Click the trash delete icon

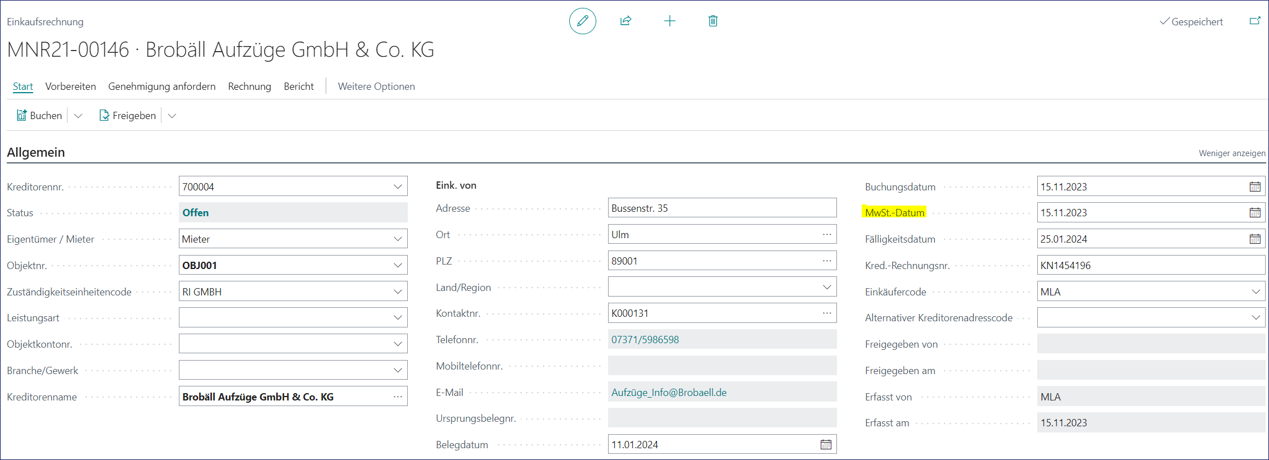click(x=713, y=21)
